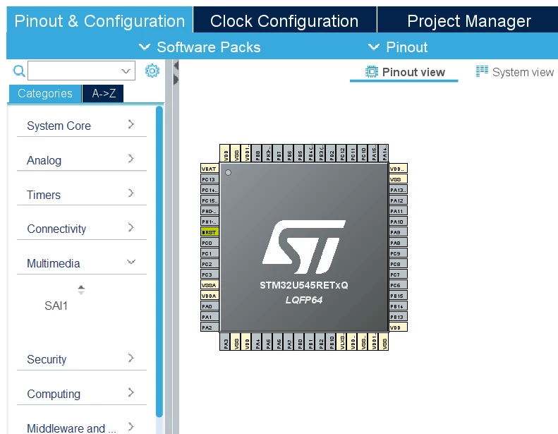Click the categories list vertical scrollbar
The width and height of the screenshot is (558, 434).
click(159, 262)
